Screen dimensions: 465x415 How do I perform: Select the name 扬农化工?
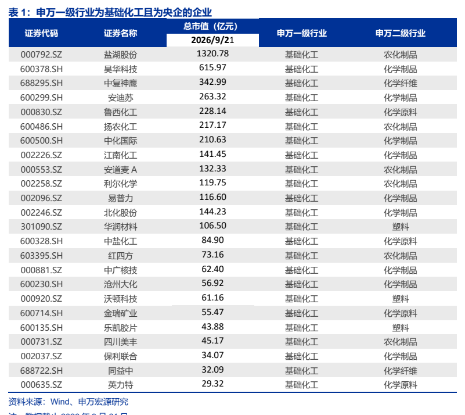tap(120, 127)
